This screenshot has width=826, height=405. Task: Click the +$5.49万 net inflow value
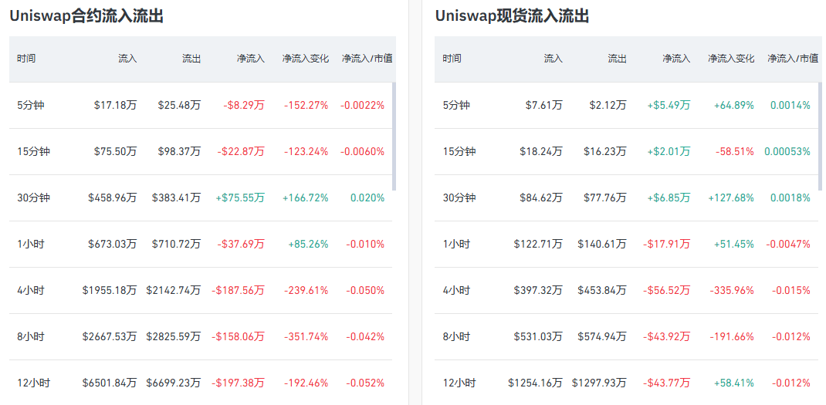(x=669, y=106)
